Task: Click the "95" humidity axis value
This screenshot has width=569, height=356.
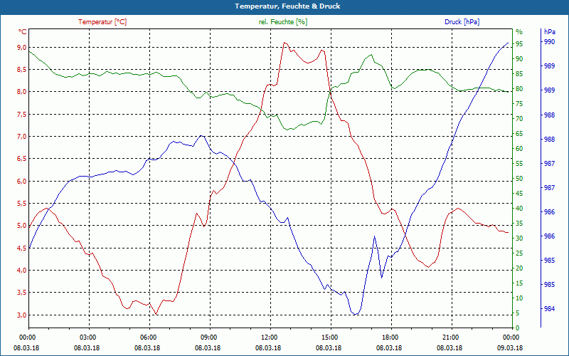Action: coord(519,44)
